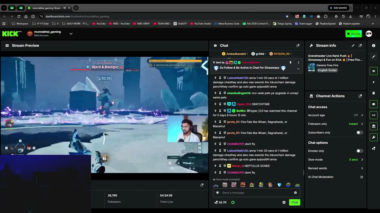Open the browser tab search dropdown
The height and width of the screenshot is (213, 380).
pyautogui.click(x=4, y=8)
